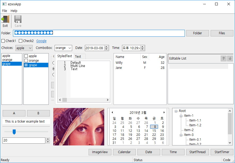Viewport: 235px width, 163px height.
Task: Increment the spin box showing 20
Action: tap(48, 139)
